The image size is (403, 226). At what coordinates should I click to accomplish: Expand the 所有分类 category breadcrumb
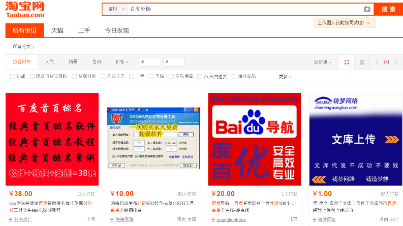[x=24, y=47]
